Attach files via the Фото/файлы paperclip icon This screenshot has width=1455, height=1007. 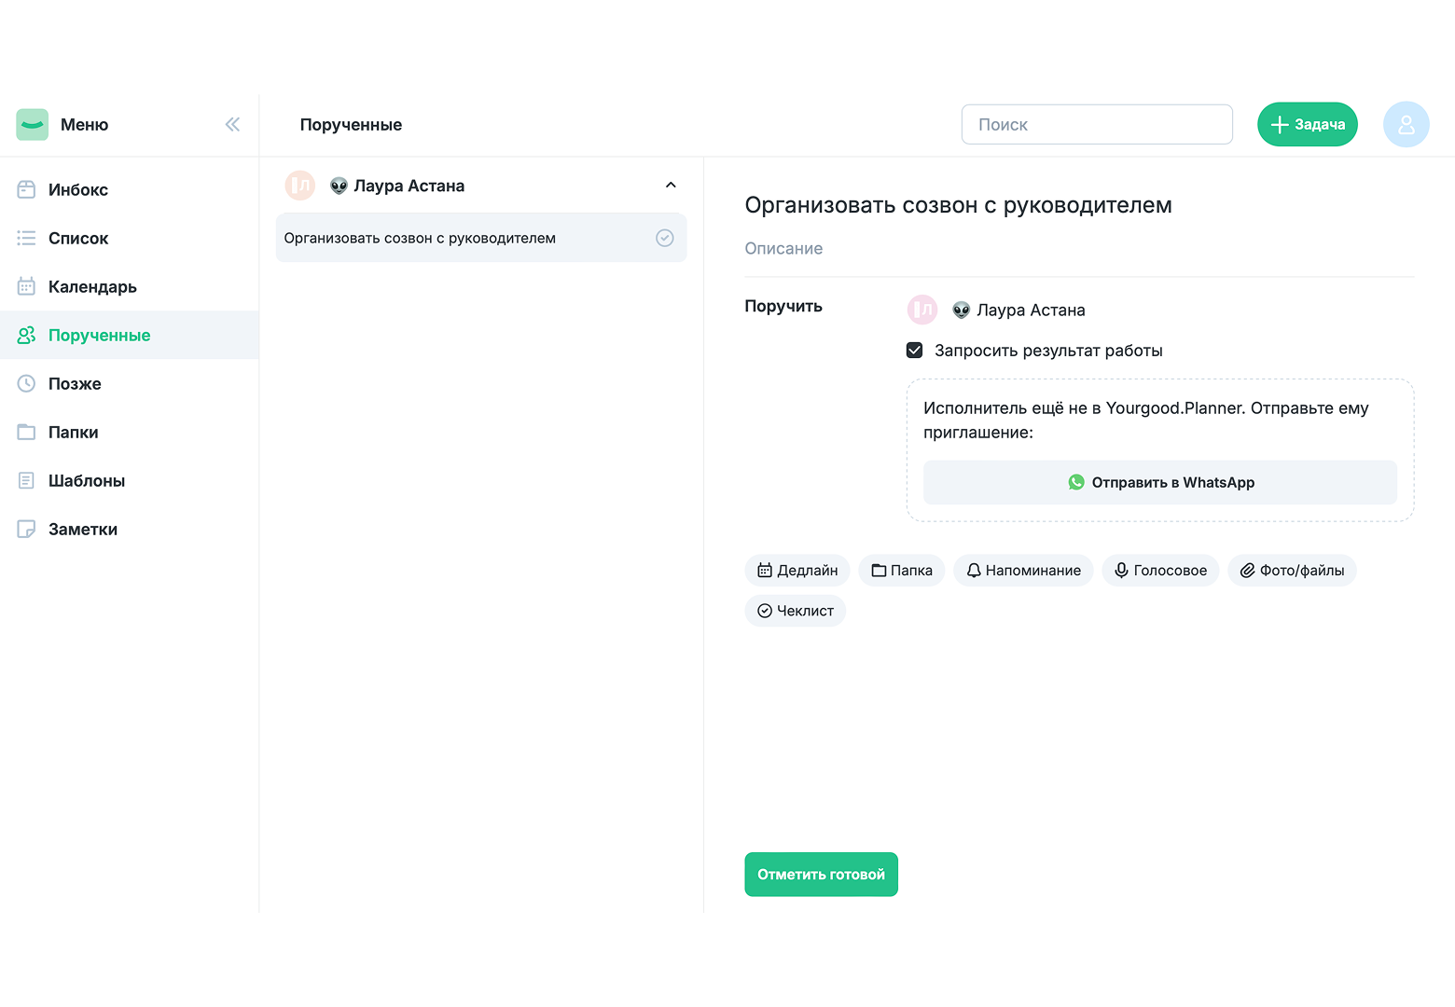pyautogui.click(x=1247, y=570)
